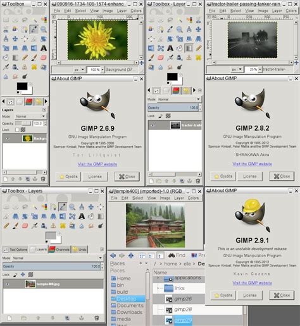The image size is (300, 326).
Task: Toggle lock alpha checkerboard above tractor layer
Action: click(x=168, y=116)
